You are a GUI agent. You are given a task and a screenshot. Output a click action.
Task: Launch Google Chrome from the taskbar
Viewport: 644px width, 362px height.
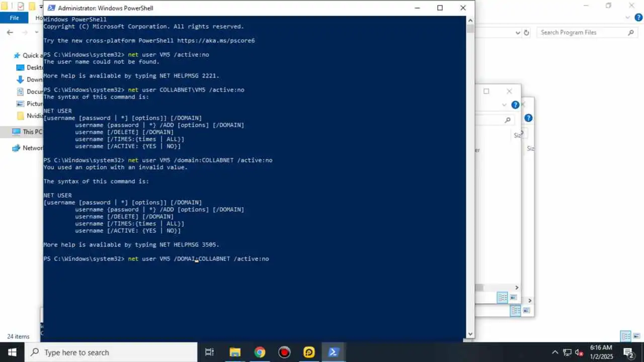(260, 352)
